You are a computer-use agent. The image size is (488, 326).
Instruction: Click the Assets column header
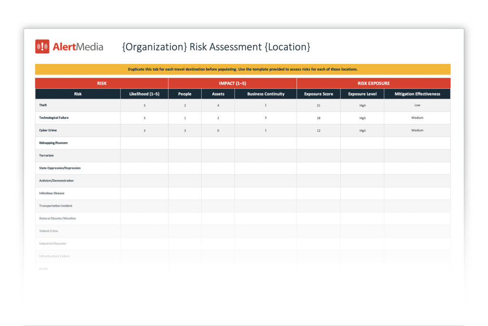218,94
